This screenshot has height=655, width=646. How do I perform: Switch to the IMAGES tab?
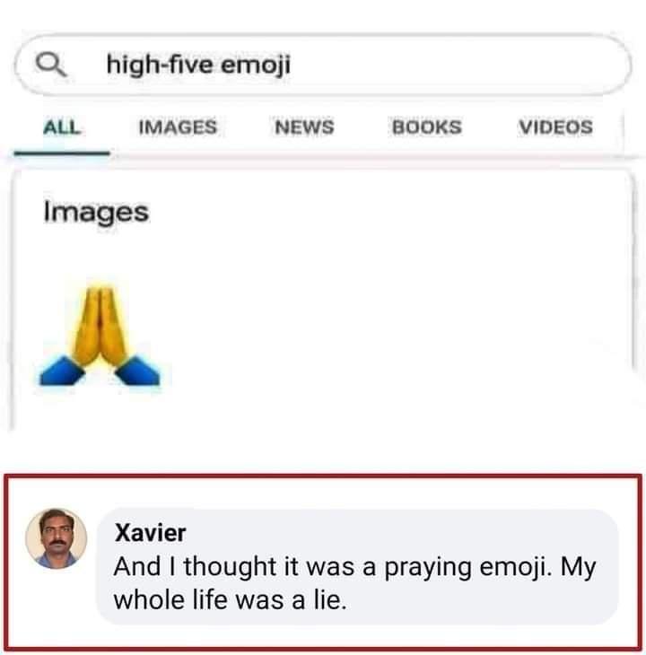pyautogui.click(x=178, y=127)
